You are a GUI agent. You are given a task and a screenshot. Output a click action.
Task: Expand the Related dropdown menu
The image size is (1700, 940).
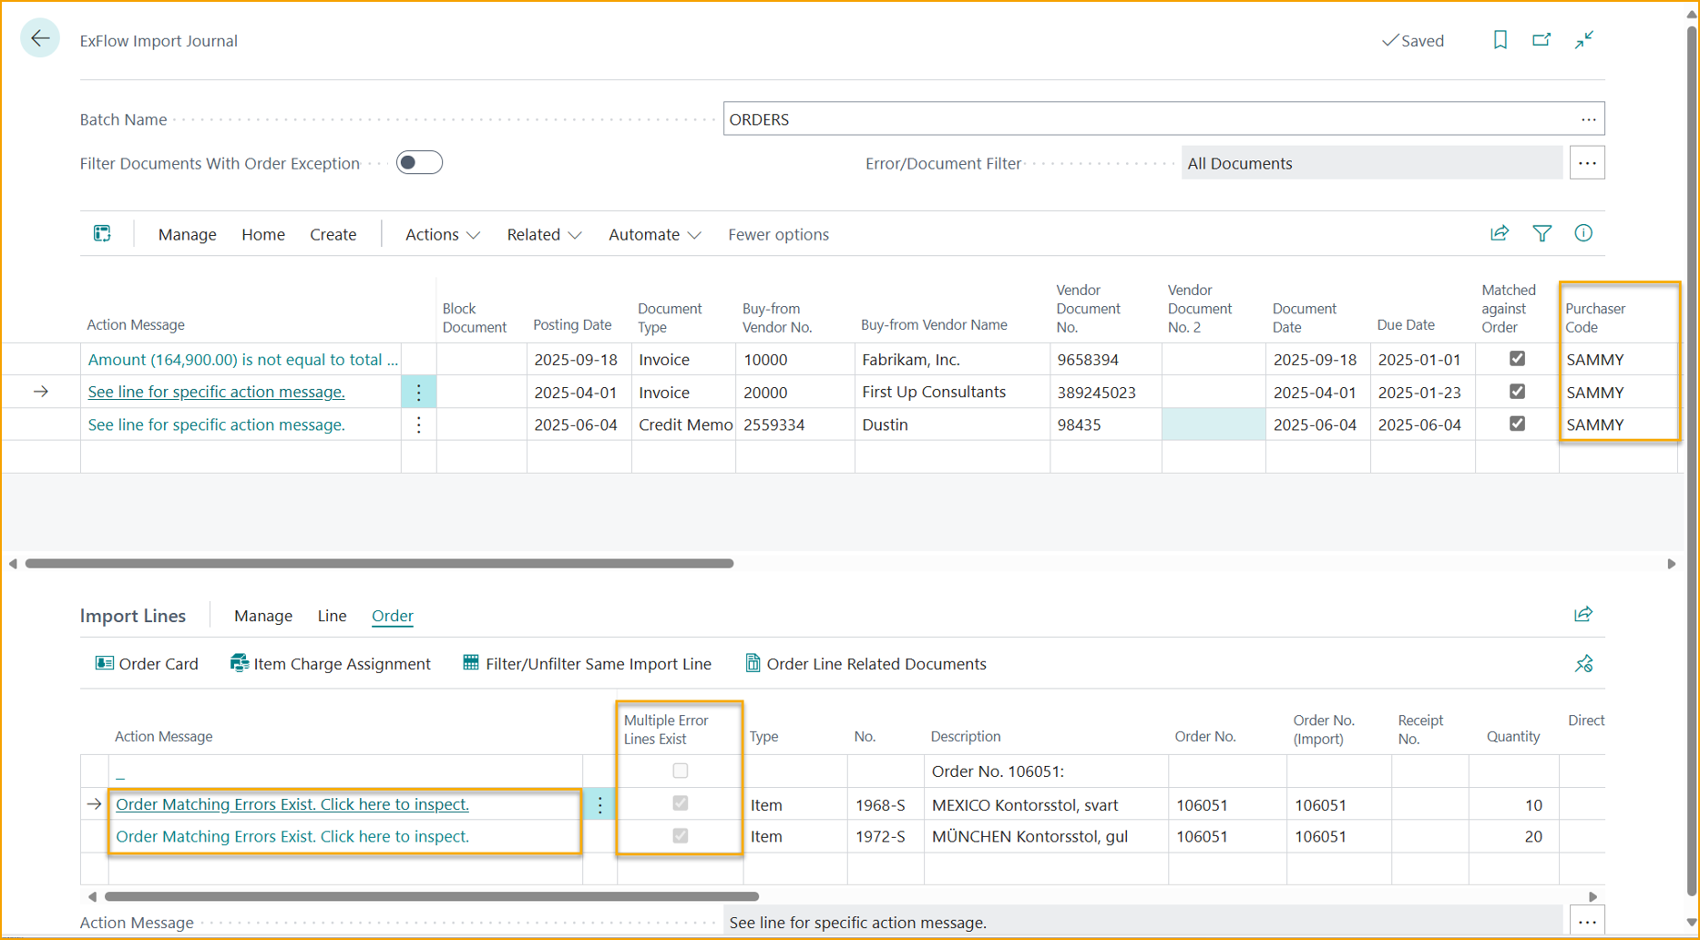point(544,235)
